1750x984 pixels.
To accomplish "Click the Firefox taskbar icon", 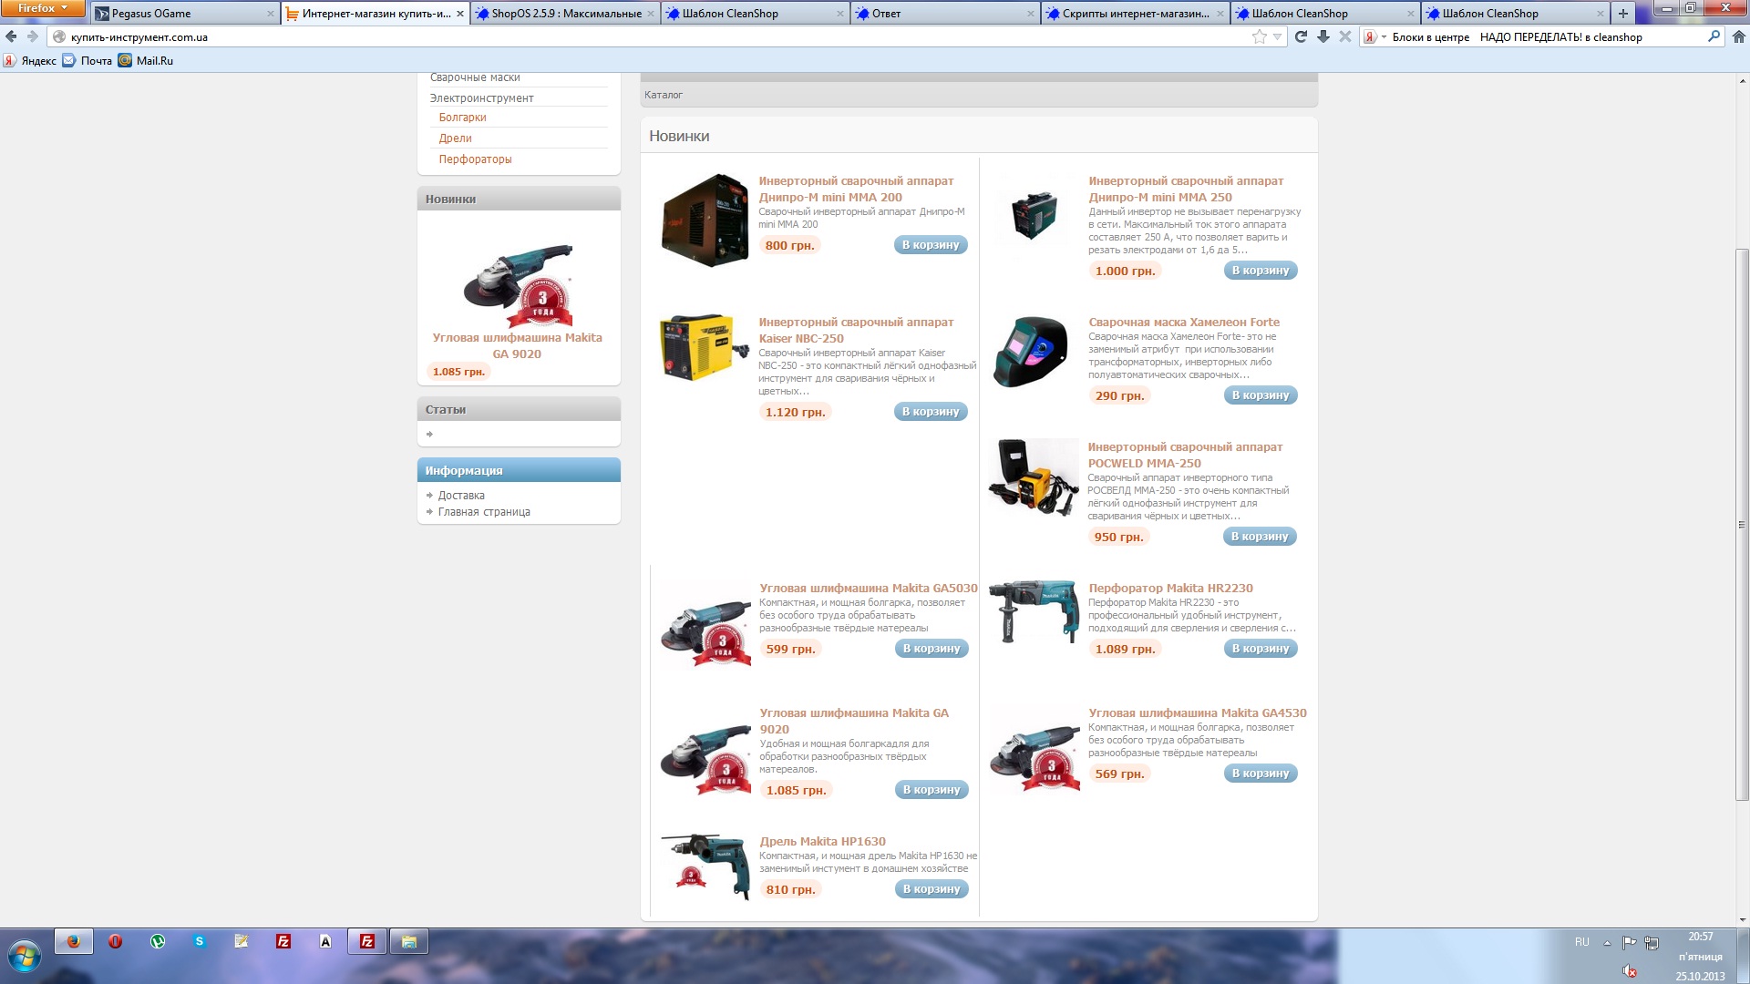I will [x=74, y=941].
